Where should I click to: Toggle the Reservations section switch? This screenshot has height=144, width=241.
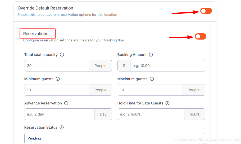(x=201, y=37)
